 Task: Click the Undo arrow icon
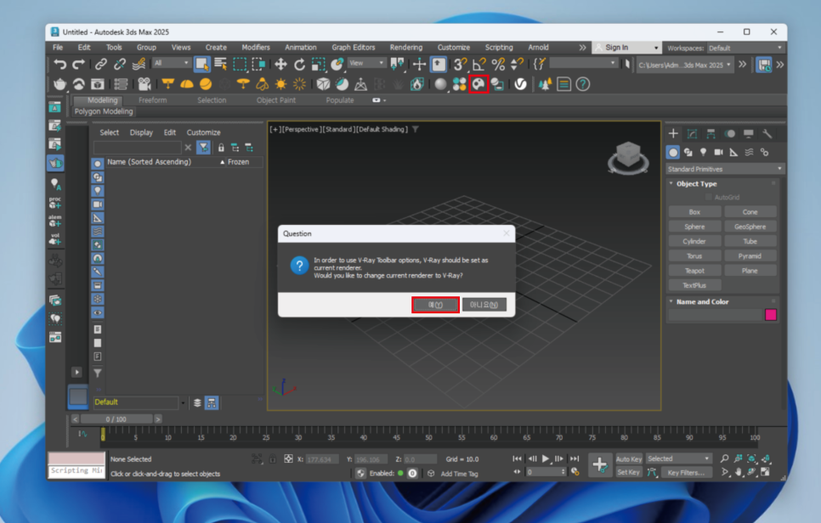pyautogui.click(x=59, y=65)
